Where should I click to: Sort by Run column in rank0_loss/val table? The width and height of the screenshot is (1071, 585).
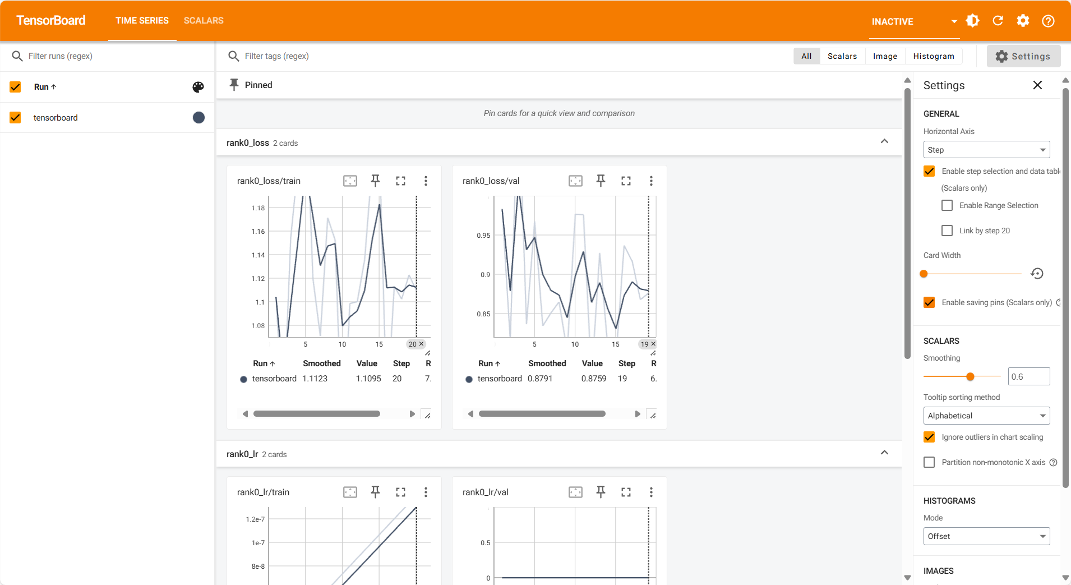pyautogui.click(x=489, y=363)
